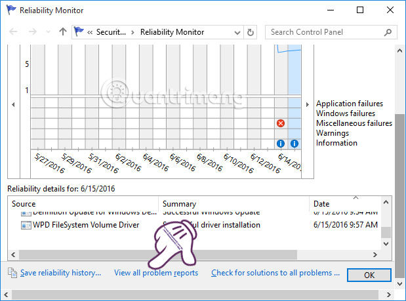This screenshot has height=301, width=406.
Task: Click the window's vertical scroll up arrow
Action: (x=400, y=50)
